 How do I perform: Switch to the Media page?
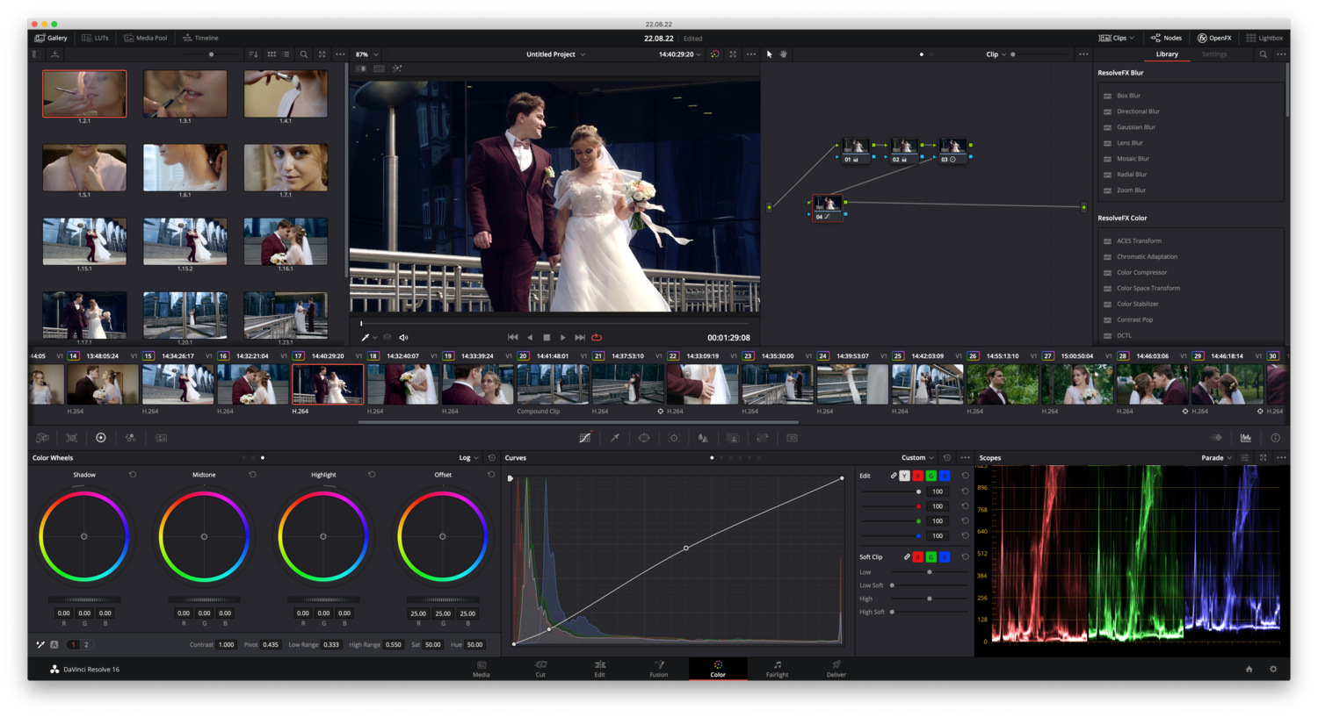click(482, 669)
